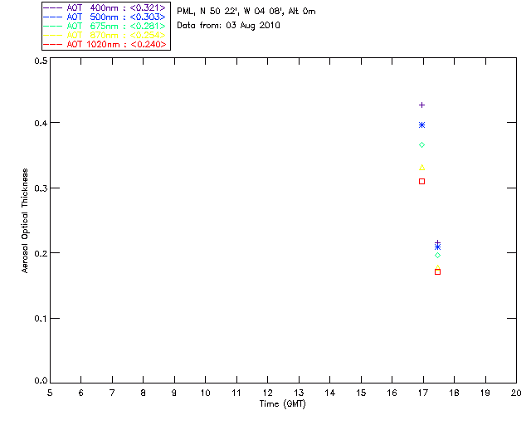
Task: Click the gray diamond marker near 0.37
Action: pyautogui.click(x=421, y=145)
